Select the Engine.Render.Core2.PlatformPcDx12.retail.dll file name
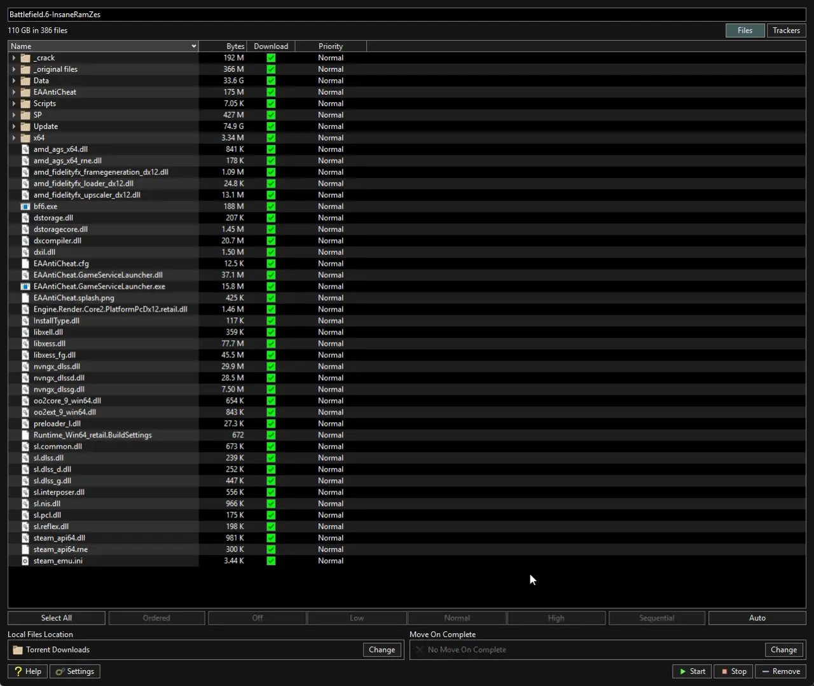 pos(111,310)
